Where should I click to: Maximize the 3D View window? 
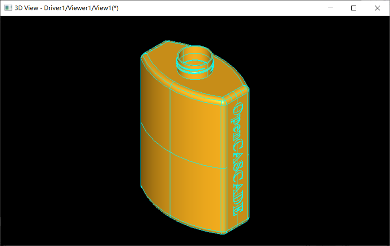click(353, 8)
